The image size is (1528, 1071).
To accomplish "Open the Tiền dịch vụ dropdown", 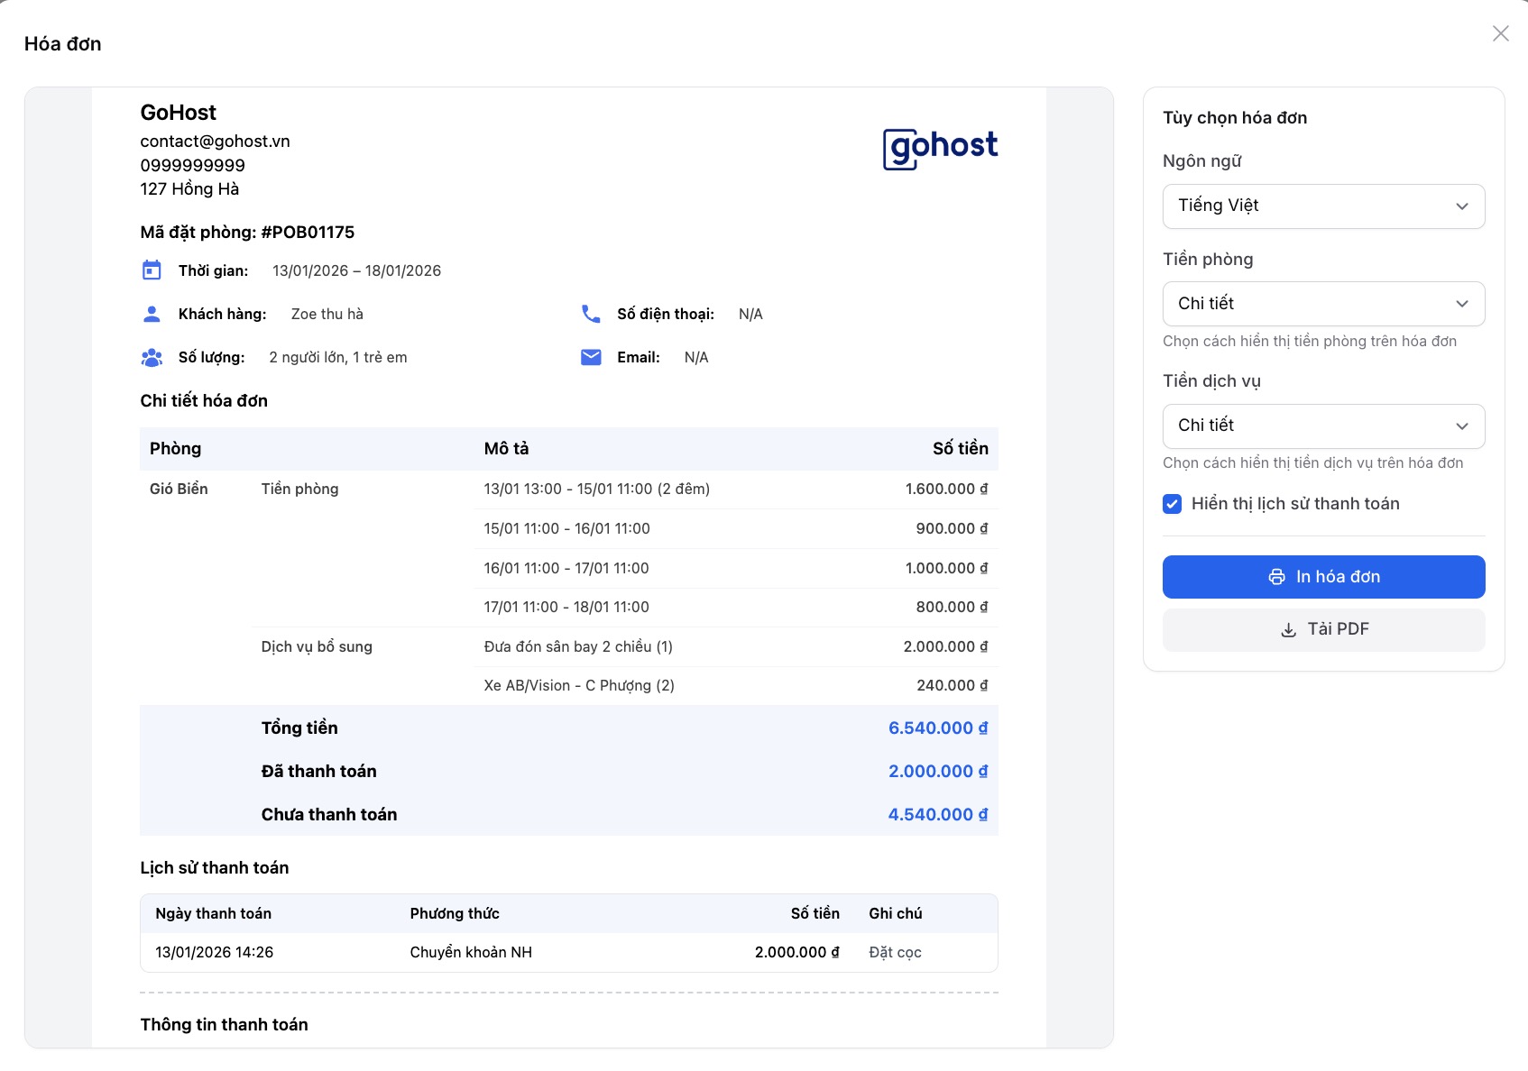I will click(1323, 426).
